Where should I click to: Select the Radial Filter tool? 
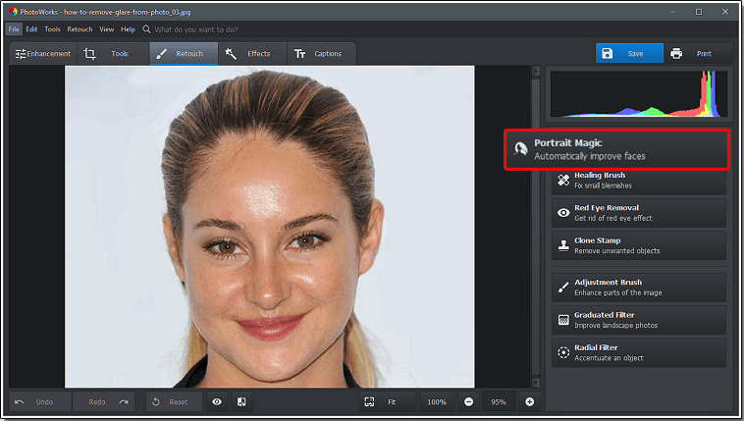(639, 352)
